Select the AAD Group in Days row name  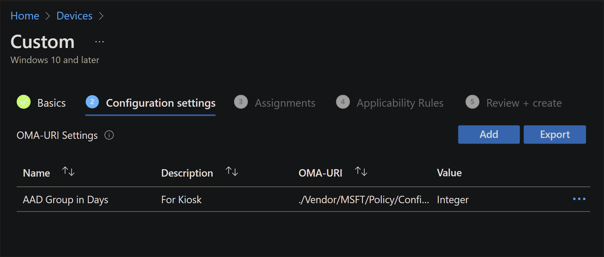[66, 200]
